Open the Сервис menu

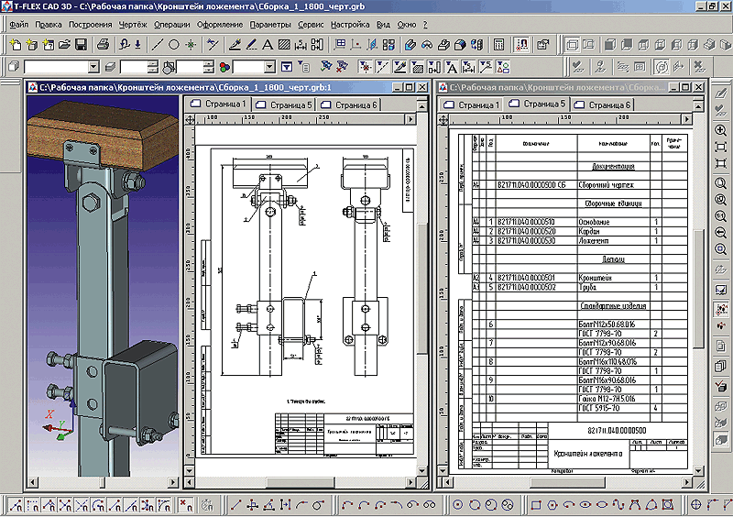(x=311, y=25)
